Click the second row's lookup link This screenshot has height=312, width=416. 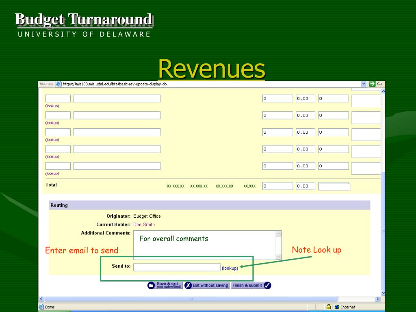click(x=52, y=123)
